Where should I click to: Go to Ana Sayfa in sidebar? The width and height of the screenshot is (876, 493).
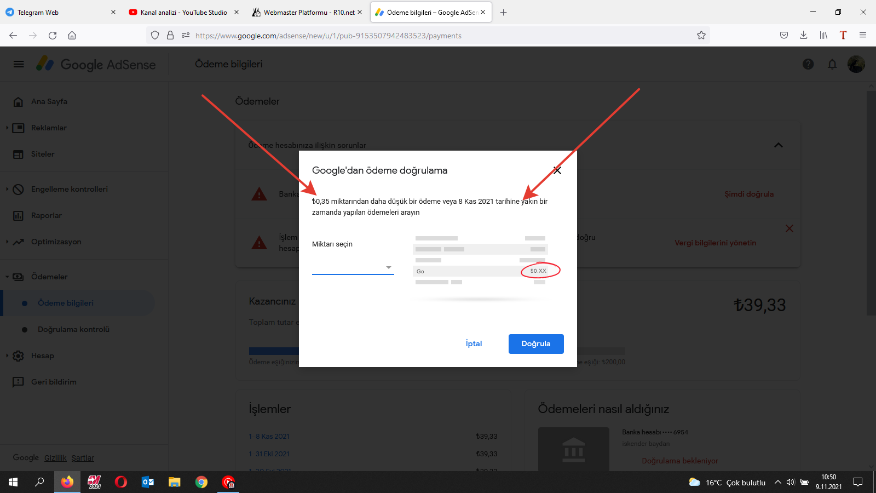pos(49,102)
